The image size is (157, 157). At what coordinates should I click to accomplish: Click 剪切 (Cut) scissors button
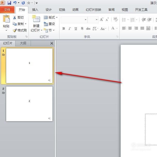pyautogui.click(x=18, y=18)
